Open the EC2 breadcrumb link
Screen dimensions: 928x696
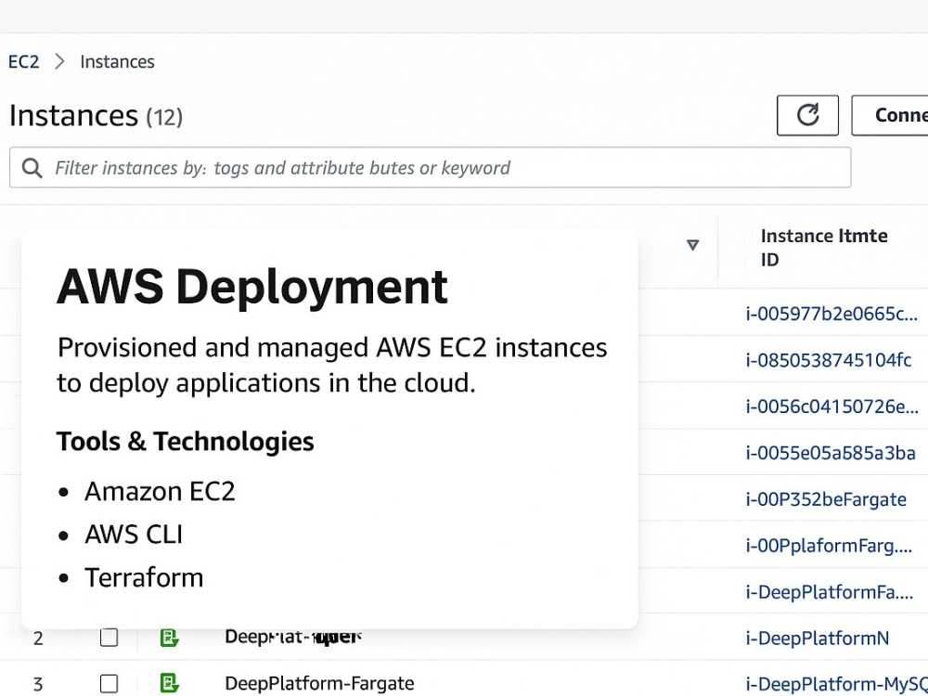24,61
